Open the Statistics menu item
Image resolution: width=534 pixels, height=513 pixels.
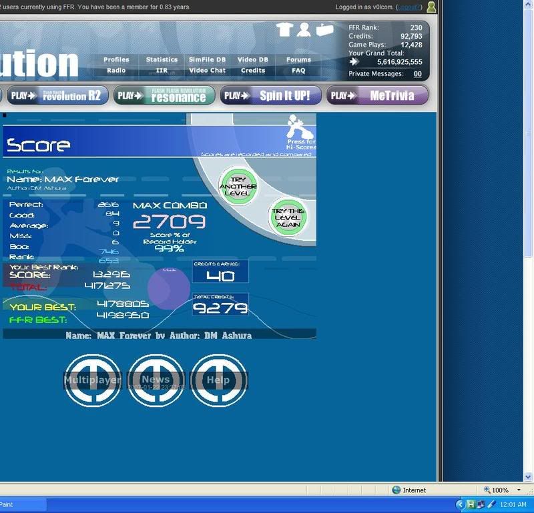coord(162,59)
